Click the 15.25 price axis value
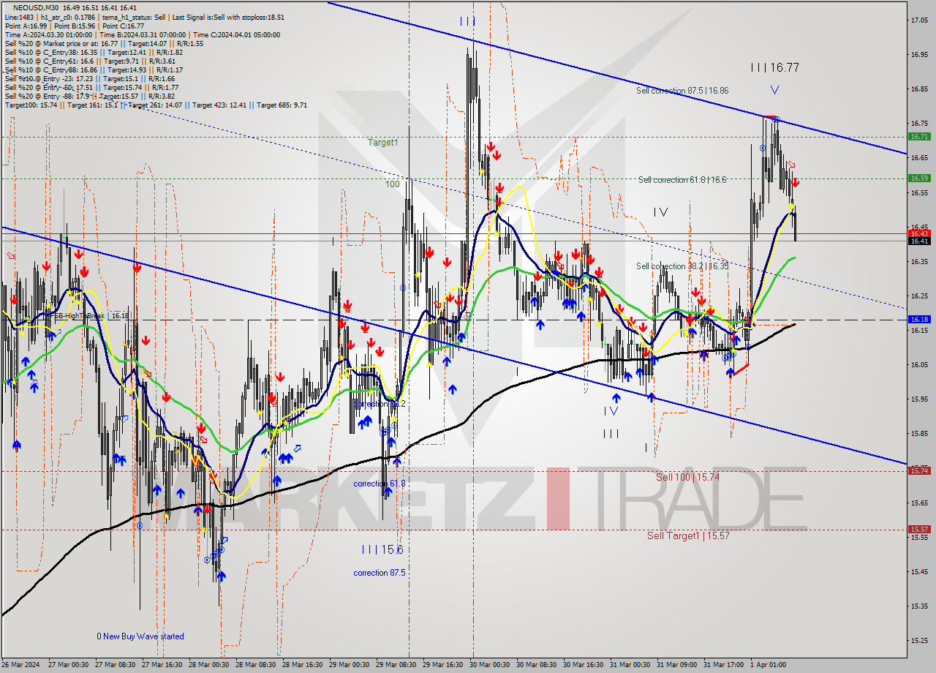The image size is (936, 673). 919,640
